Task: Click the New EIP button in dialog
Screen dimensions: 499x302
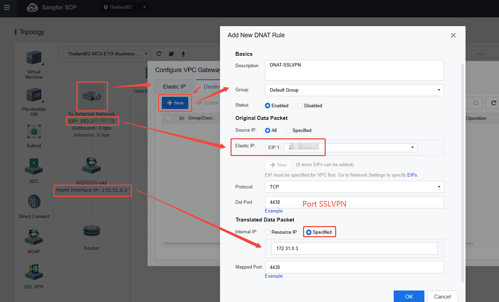Action: [278, 165]
